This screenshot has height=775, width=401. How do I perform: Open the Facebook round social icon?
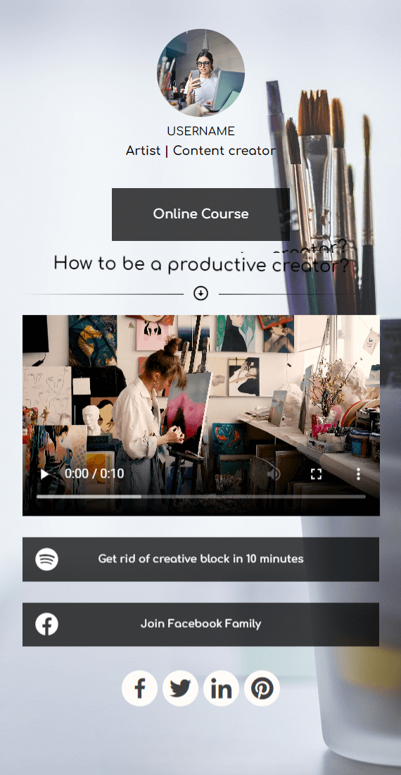click(x=139, y=688)
